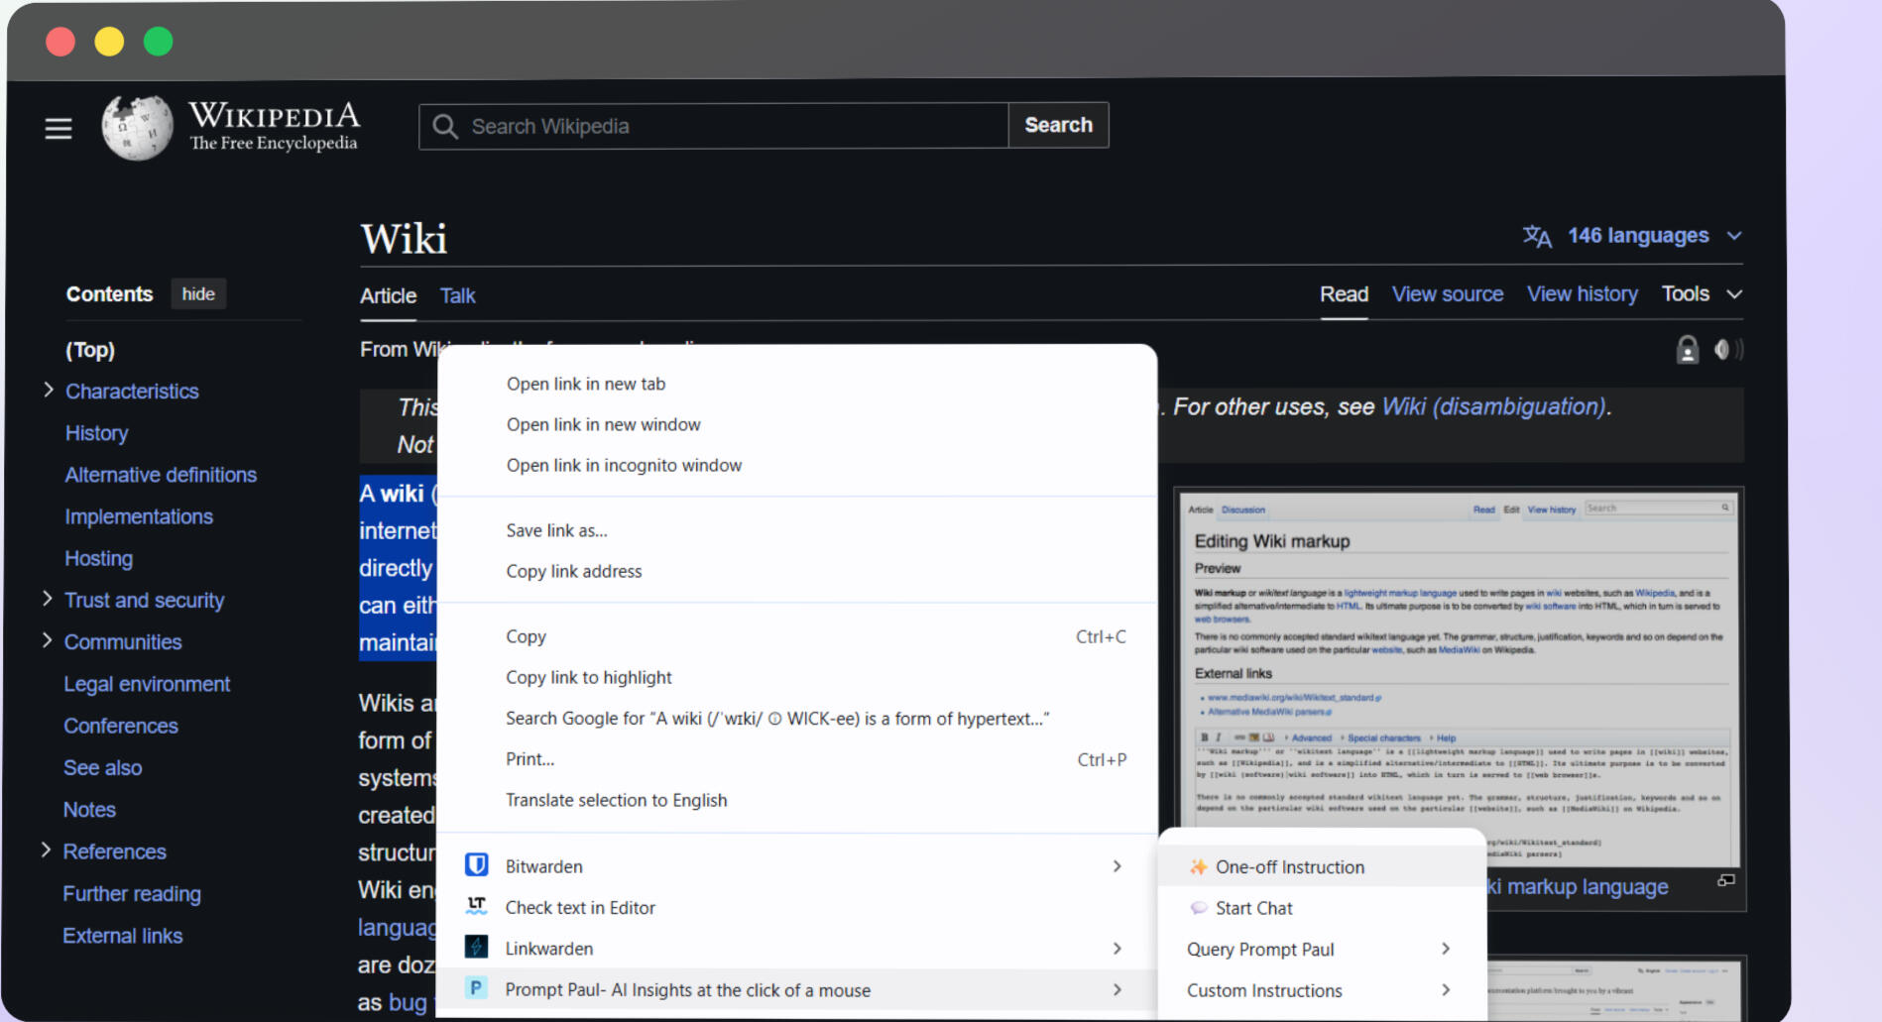Open the Editing Wiki markup thumbnail image
The image size is (1882, 1022).
point(1459,679)
